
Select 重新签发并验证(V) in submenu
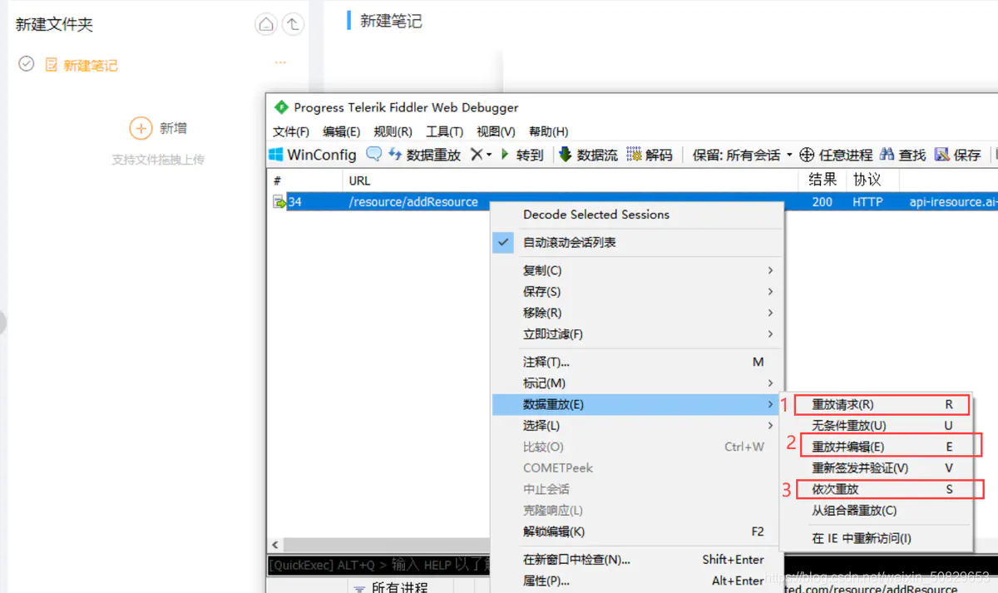[877, 468]
